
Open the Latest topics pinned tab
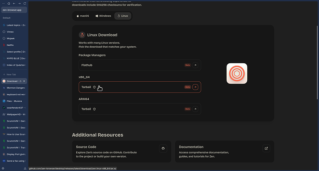[x=14, y=25]
